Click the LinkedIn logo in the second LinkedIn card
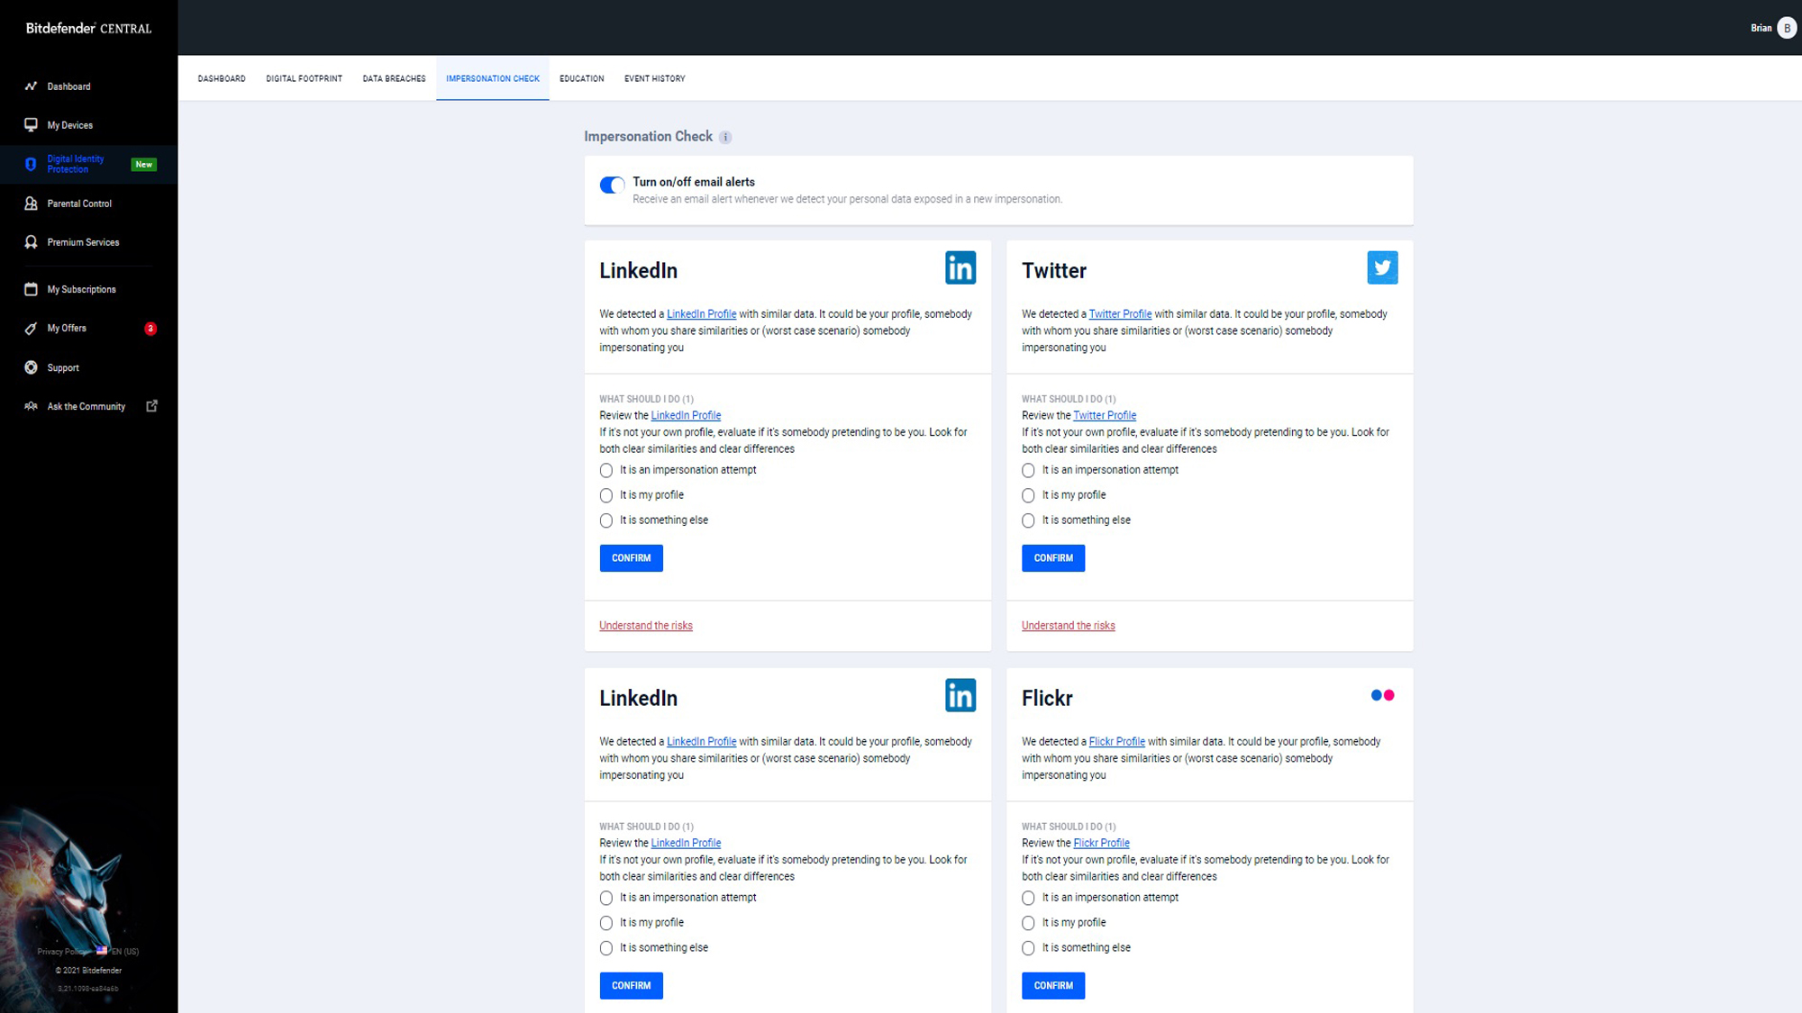The height and width of the screenshot is (1013, 1802). point(960,695)
